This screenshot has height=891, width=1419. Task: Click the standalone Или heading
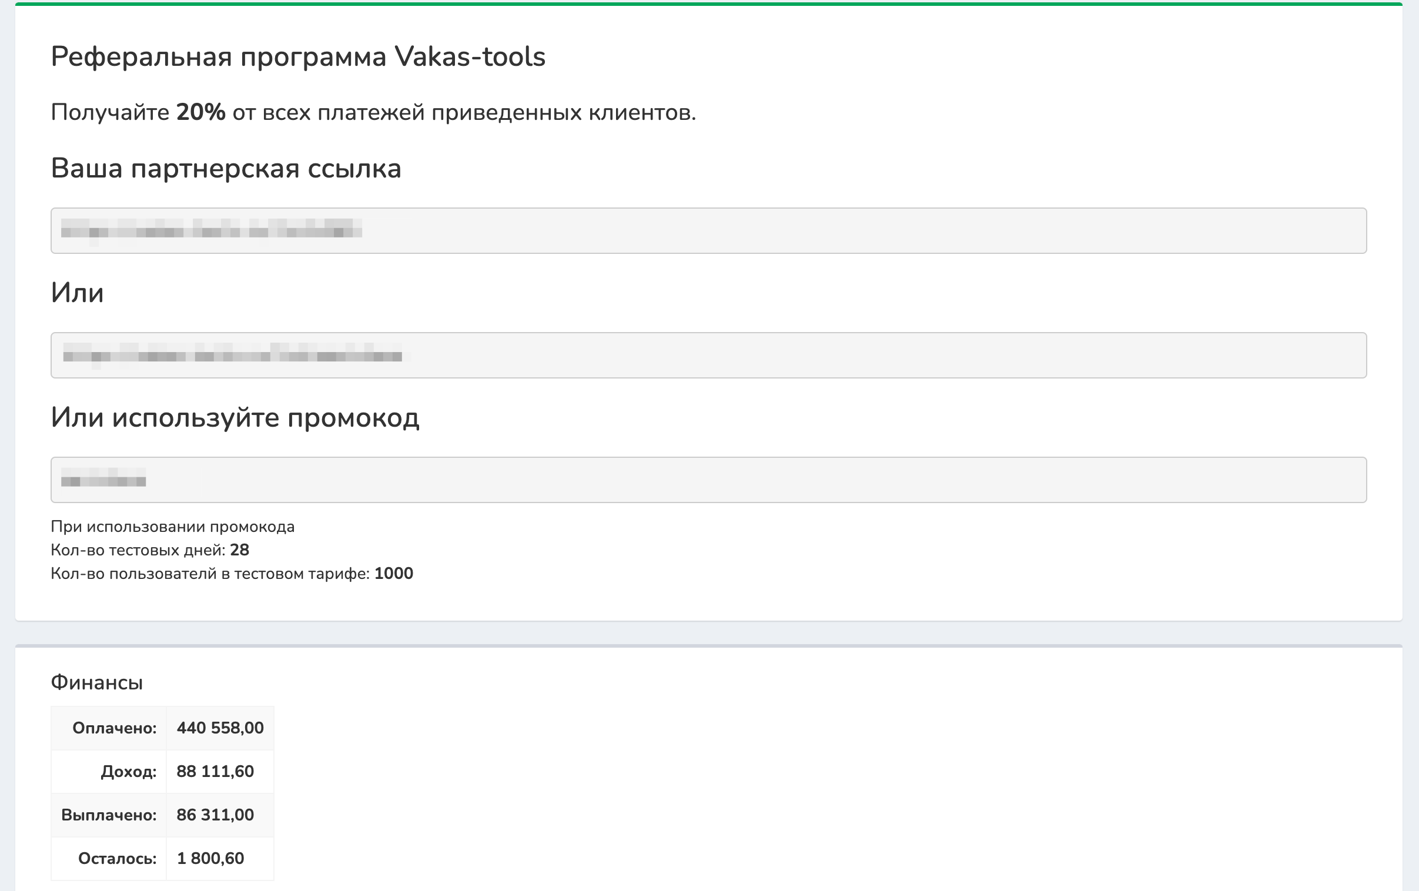pyautogui.click(x=77, y=293)
